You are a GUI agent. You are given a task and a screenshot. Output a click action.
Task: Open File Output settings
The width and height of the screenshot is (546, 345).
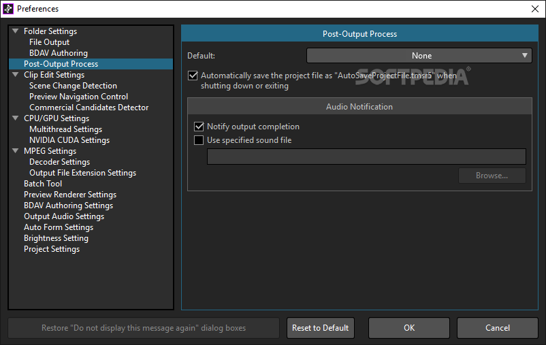pyautogui.click(x=49, y=42)
